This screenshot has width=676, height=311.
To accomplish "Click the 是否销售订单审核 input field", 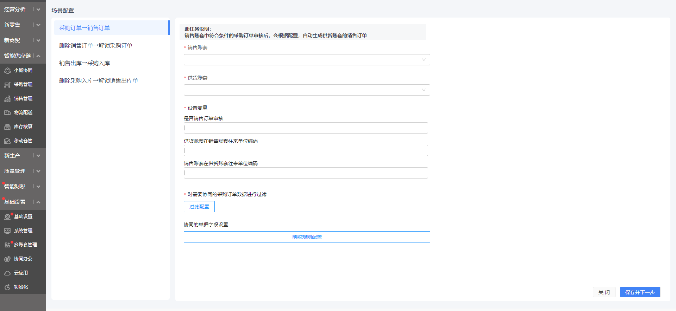I will pyautogui.click(x=306, y=128).
